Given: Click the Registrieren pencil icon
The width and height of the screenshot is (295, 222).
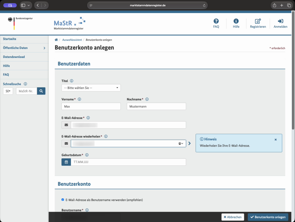Looking at the screenshot, I should (258, 21).
